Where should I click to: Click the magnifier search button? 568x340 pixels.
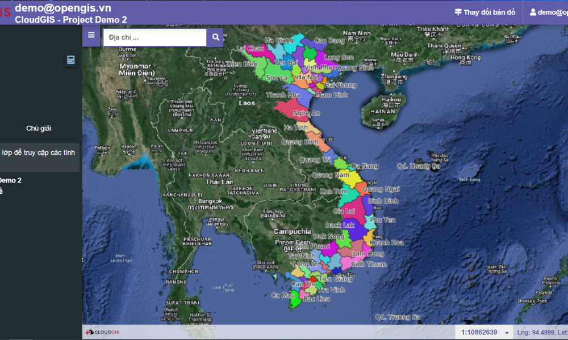coord(215,37)
